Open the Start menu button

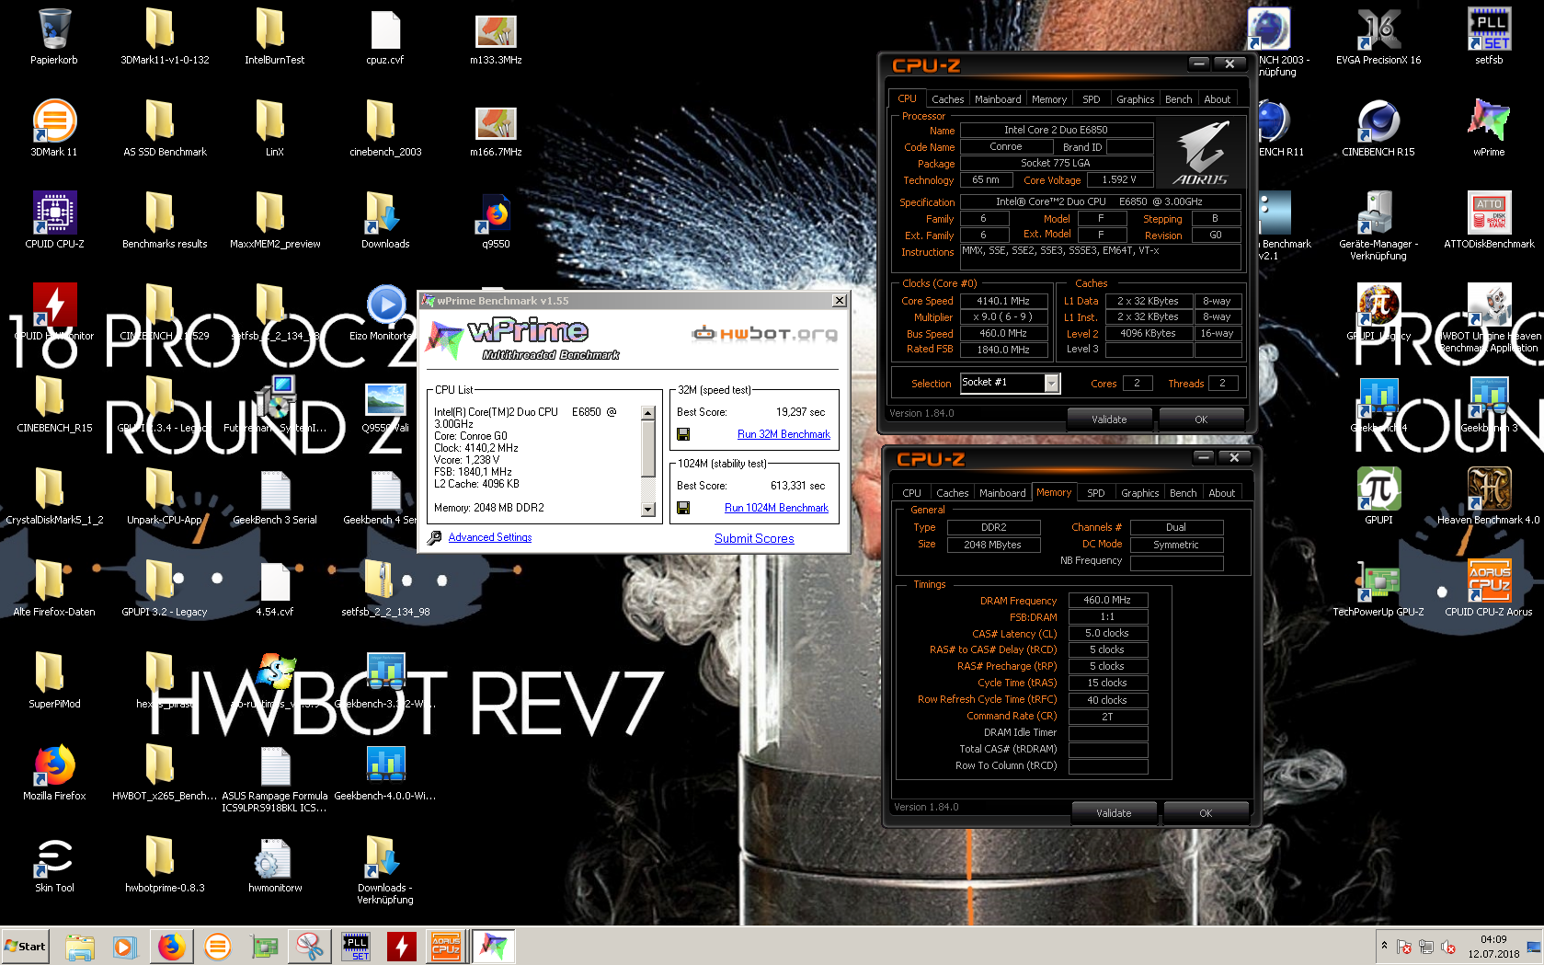[26, 947]
